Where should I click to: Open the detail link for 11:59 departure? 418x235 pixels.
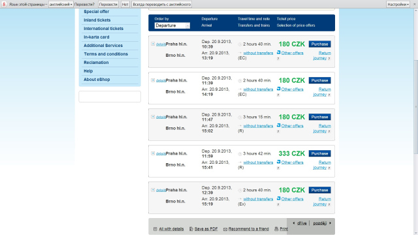[161, 154]
